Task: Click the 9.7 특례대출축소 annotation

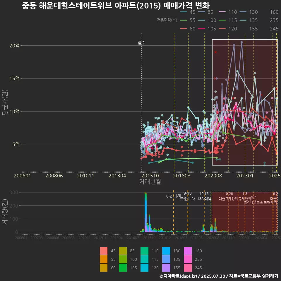Action: pos(253,200)
